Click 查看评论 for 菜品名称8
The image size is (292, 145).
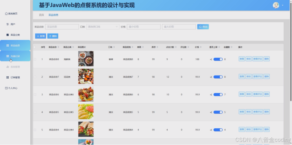click(258, 59)
